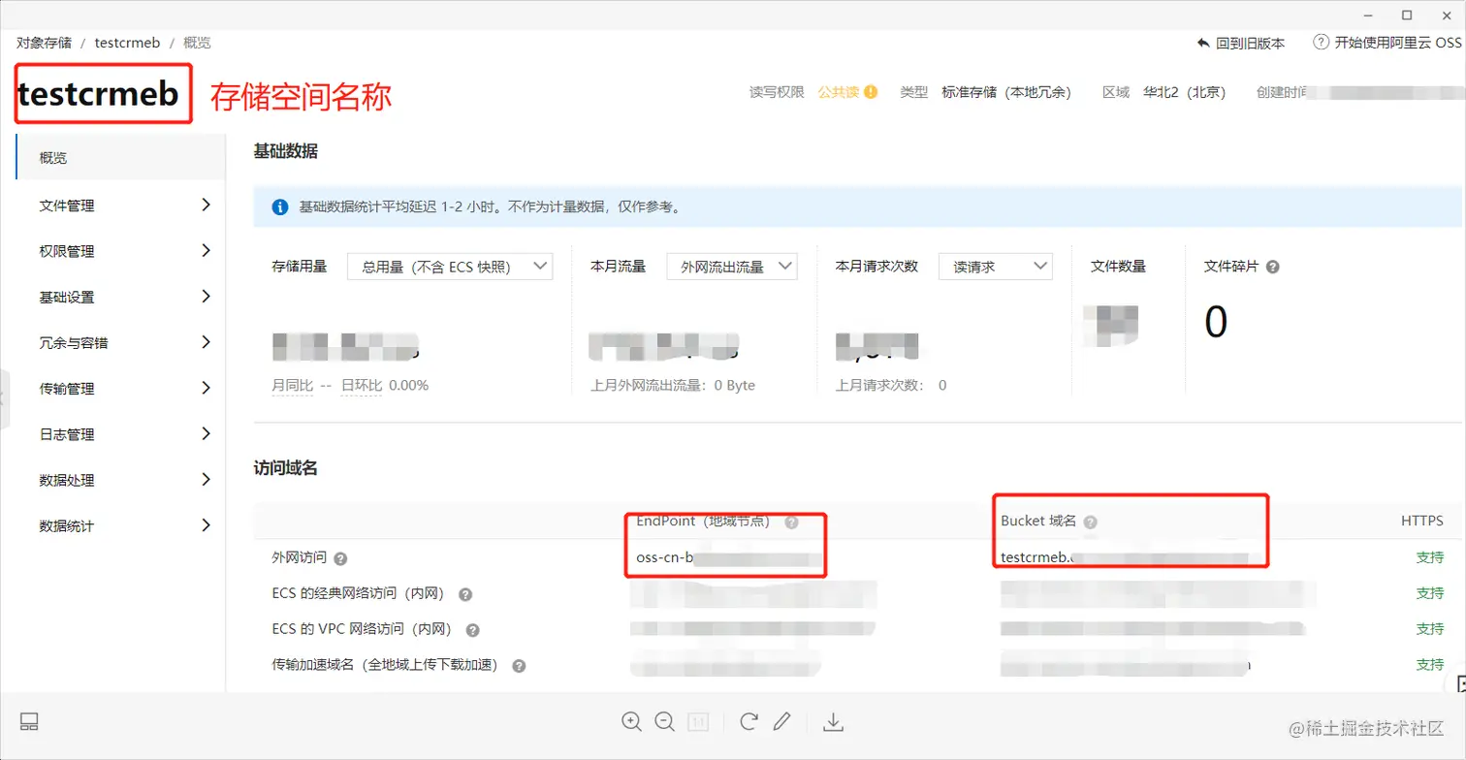
Task: Click the 回到旧版本 link
Action: (1251, 43)
